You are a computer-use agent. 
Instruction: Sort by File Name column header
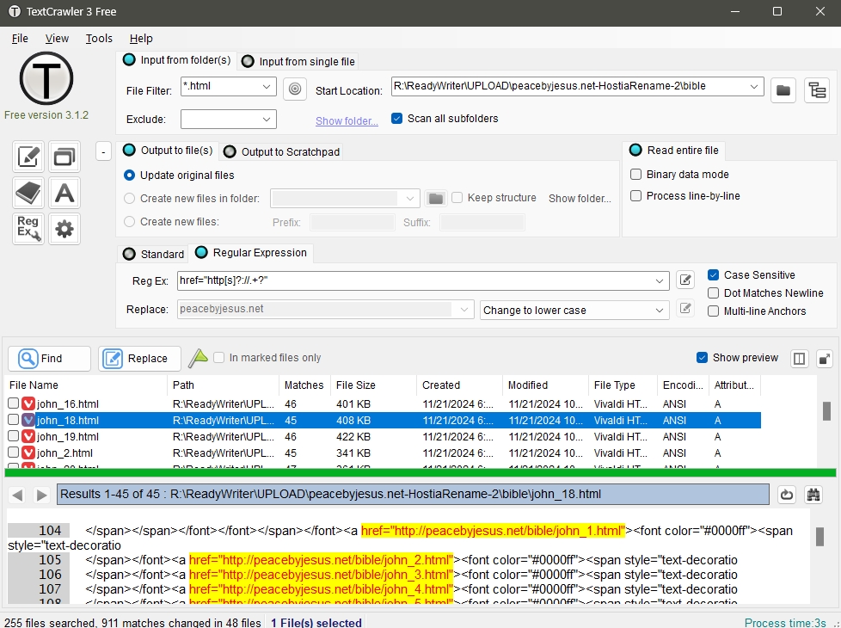[x=86, y=385]
